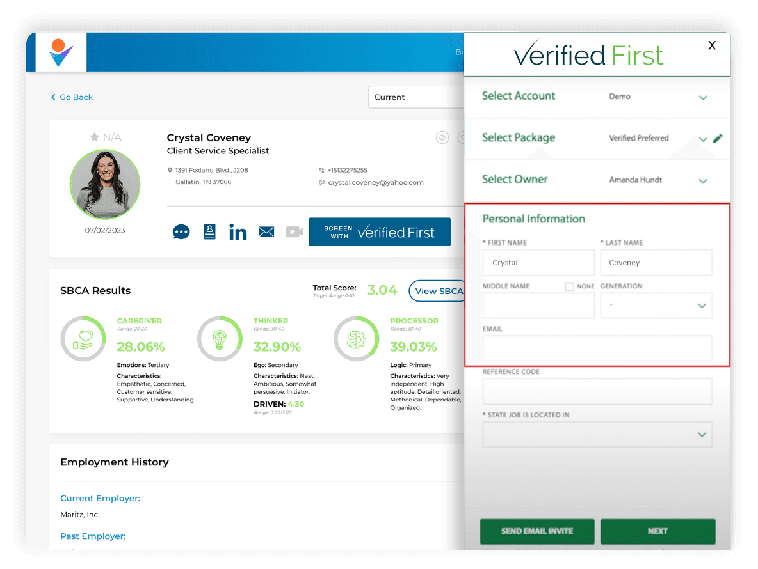Image resolution: width=758 pixels, height=569 pixels.
Task: Click the pencil edit icon beside Select Package
Action: 718,138
